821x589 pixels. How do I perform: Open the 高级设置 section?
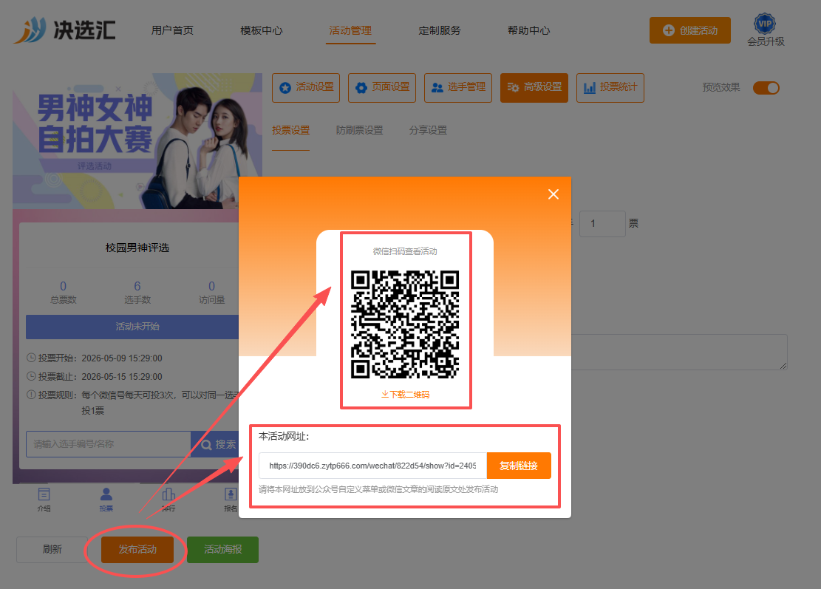tap(534, 87)
